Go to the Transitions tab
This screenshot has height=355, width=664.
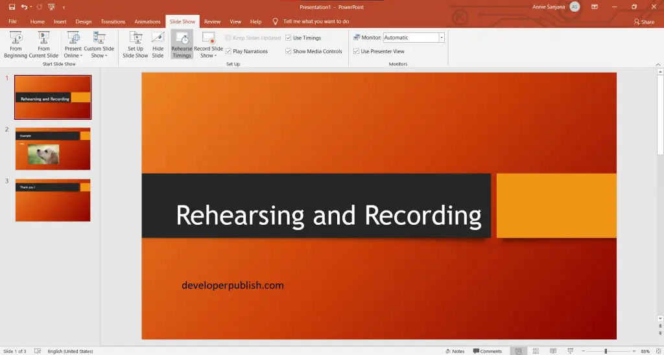pyautogui.click(x=113, y=21)
